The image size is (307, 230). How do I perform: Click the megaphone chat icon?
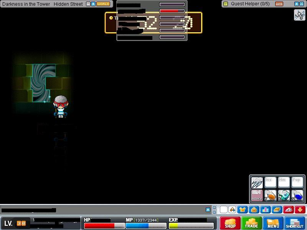[x=232, y=210]
